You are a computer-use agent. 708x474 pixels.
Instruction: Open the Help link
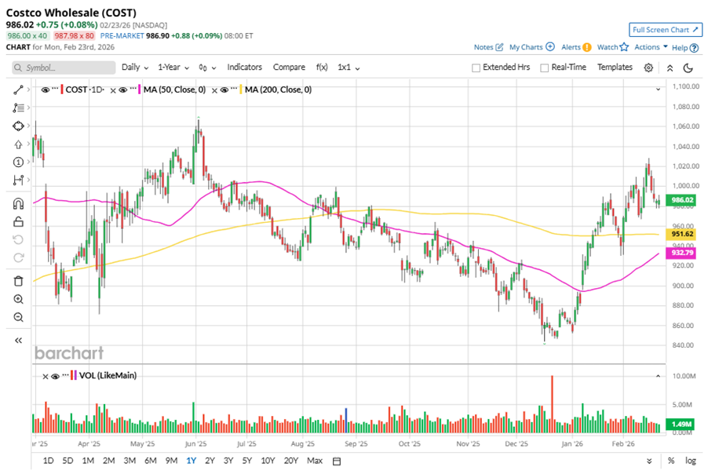tap(685, 47)
